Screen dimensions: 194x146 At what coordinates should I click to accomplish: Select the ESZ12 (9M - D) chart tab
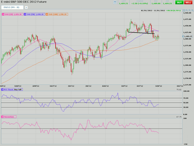click(x=12, y=7)
